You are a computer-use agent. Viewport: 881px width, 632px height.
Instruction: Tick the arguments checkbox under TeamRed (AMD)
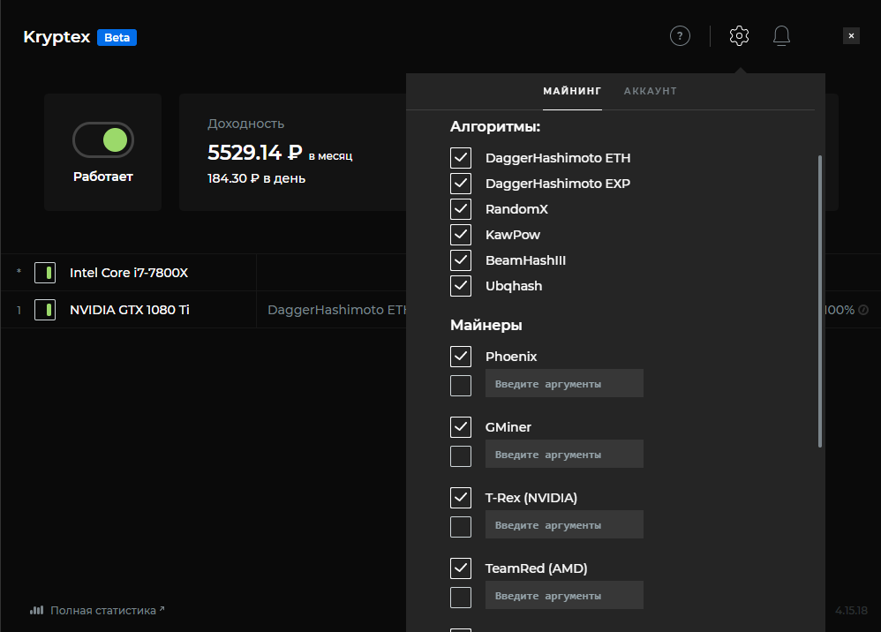pyautogui.click(x=461, y=598)
